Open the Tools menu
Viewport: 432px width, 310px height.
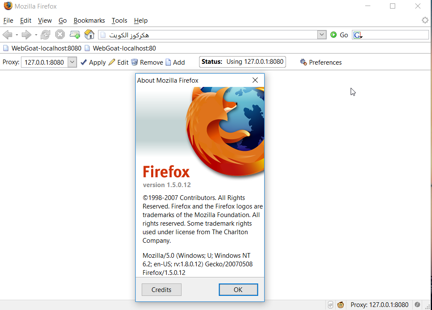(x=119, y=21)
